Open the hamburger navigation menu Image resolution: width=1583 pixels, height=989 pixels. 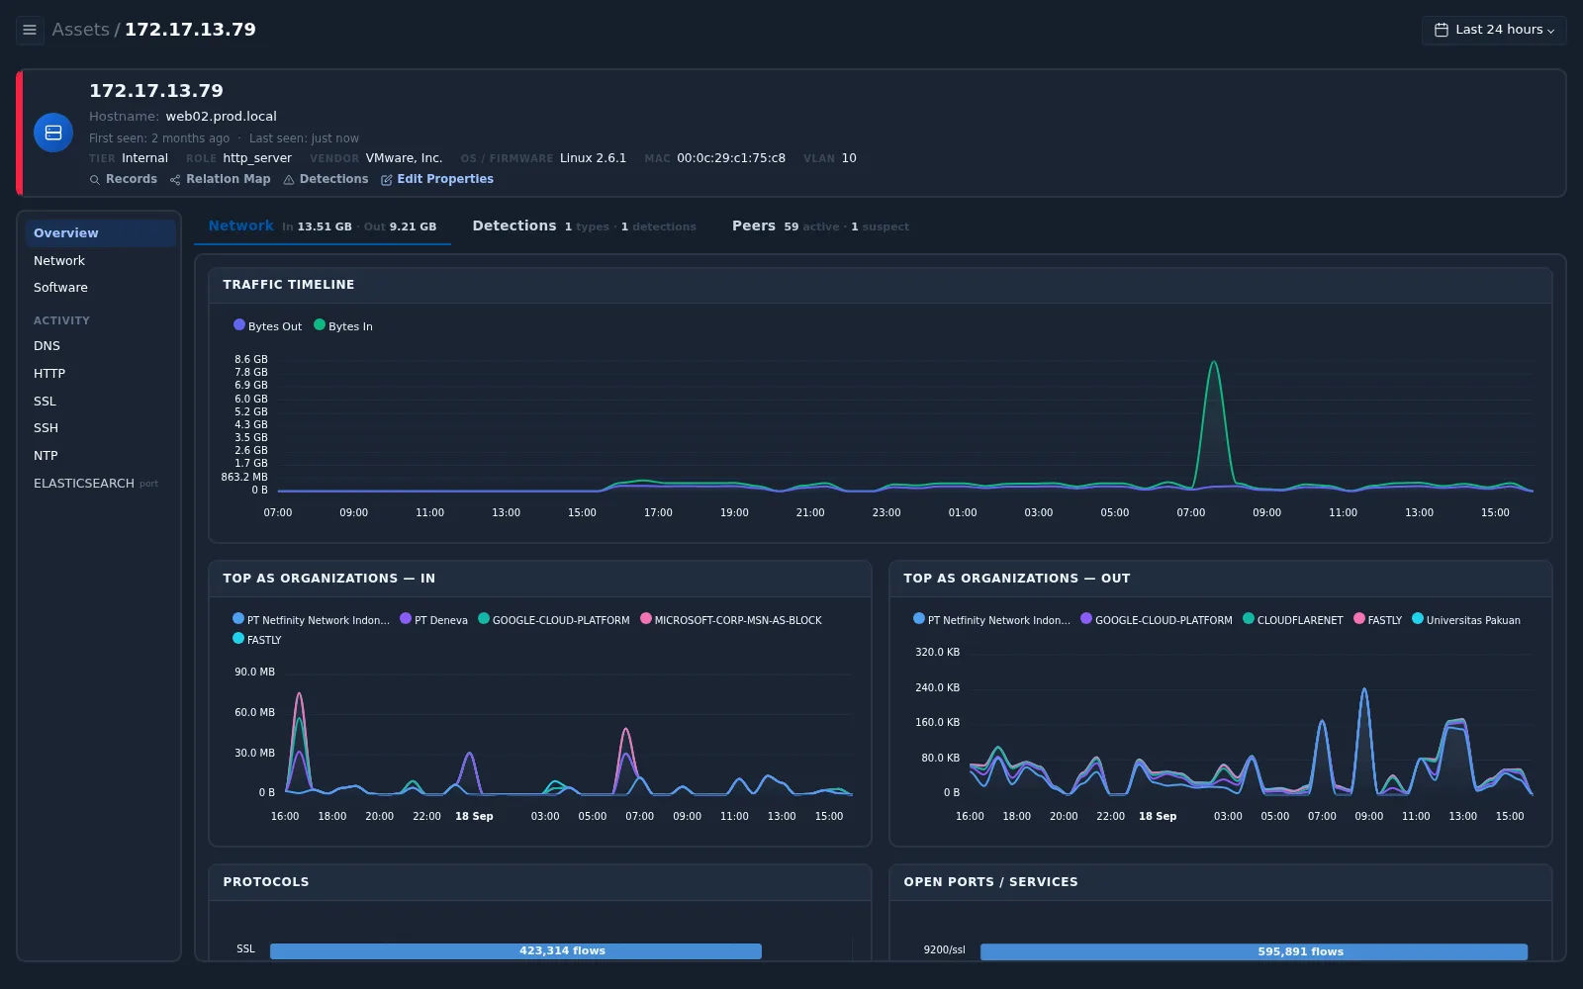30,30
